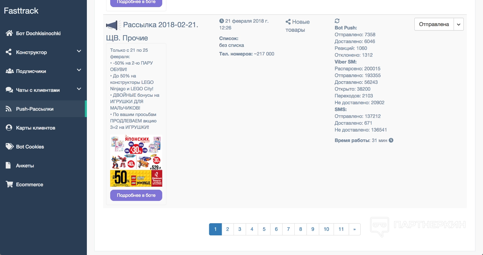Click the users icon beside Подписчики
The height and width of the screenshot is (255, 483).
click(x=9, y=71)
